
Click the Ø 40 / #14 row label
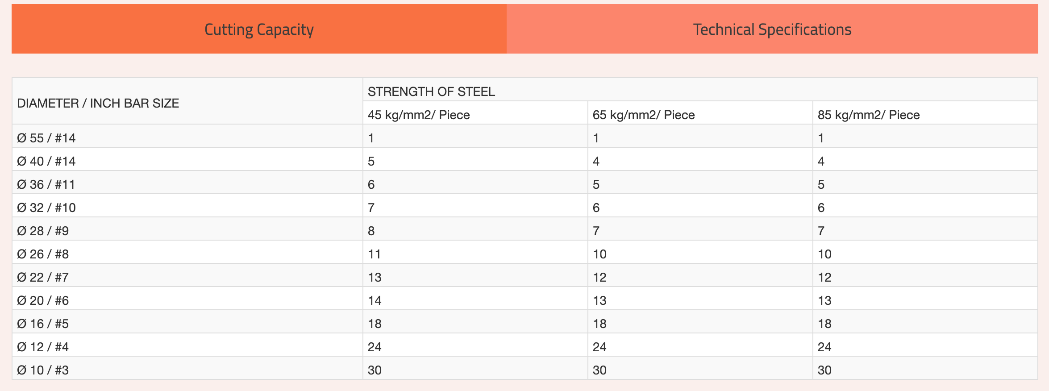[46, 161]
